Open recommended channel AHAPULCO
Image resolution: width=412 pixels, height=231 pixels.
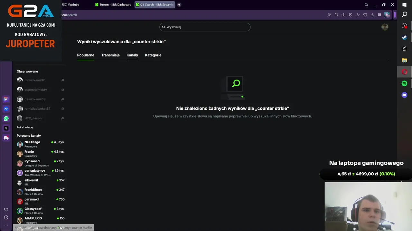pos(41,220)
